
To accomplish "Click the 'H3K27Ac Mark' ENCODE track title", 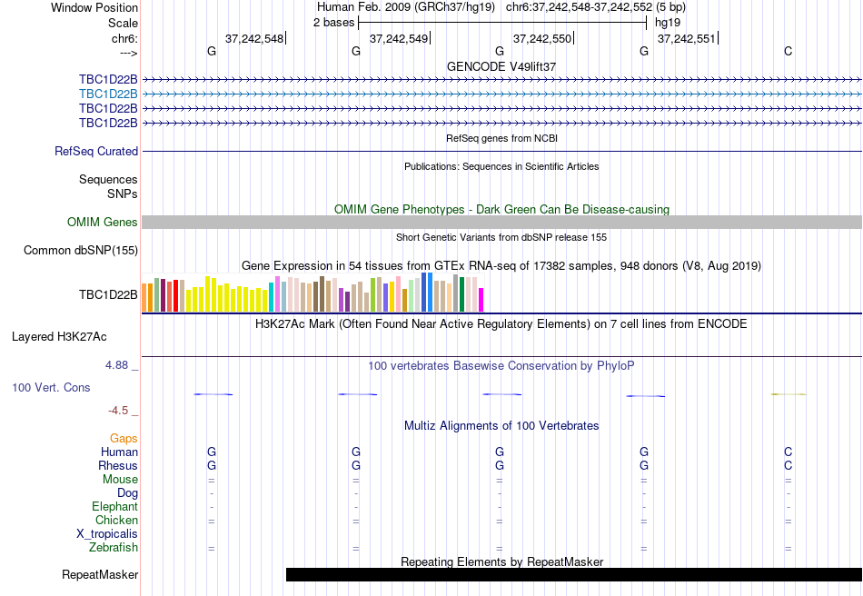I will coord(501,323).
